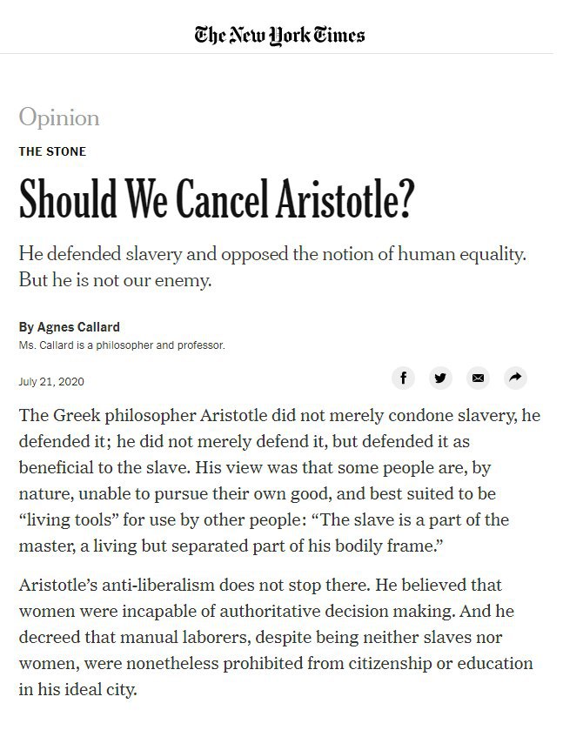Open the Opinion section link

59,117
